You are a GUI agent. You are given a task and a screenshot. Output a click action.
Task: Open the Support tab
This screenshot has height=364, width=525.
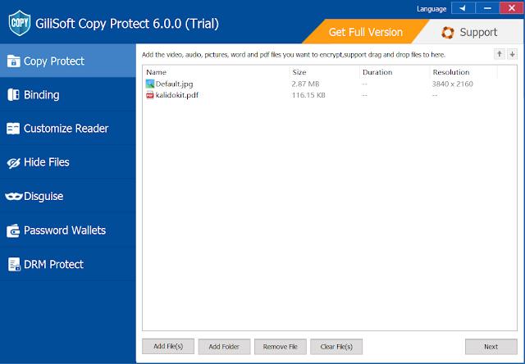(x=470, y=32)
